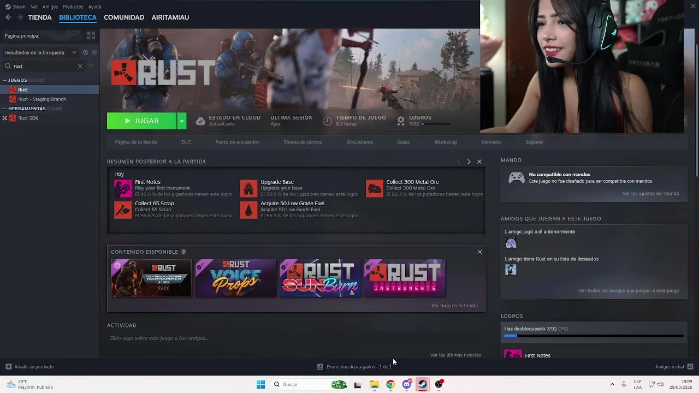Open the DLC tab
The width and height of the screenshot is (699, 393).
pyautogui.click(x=186, y=142)
